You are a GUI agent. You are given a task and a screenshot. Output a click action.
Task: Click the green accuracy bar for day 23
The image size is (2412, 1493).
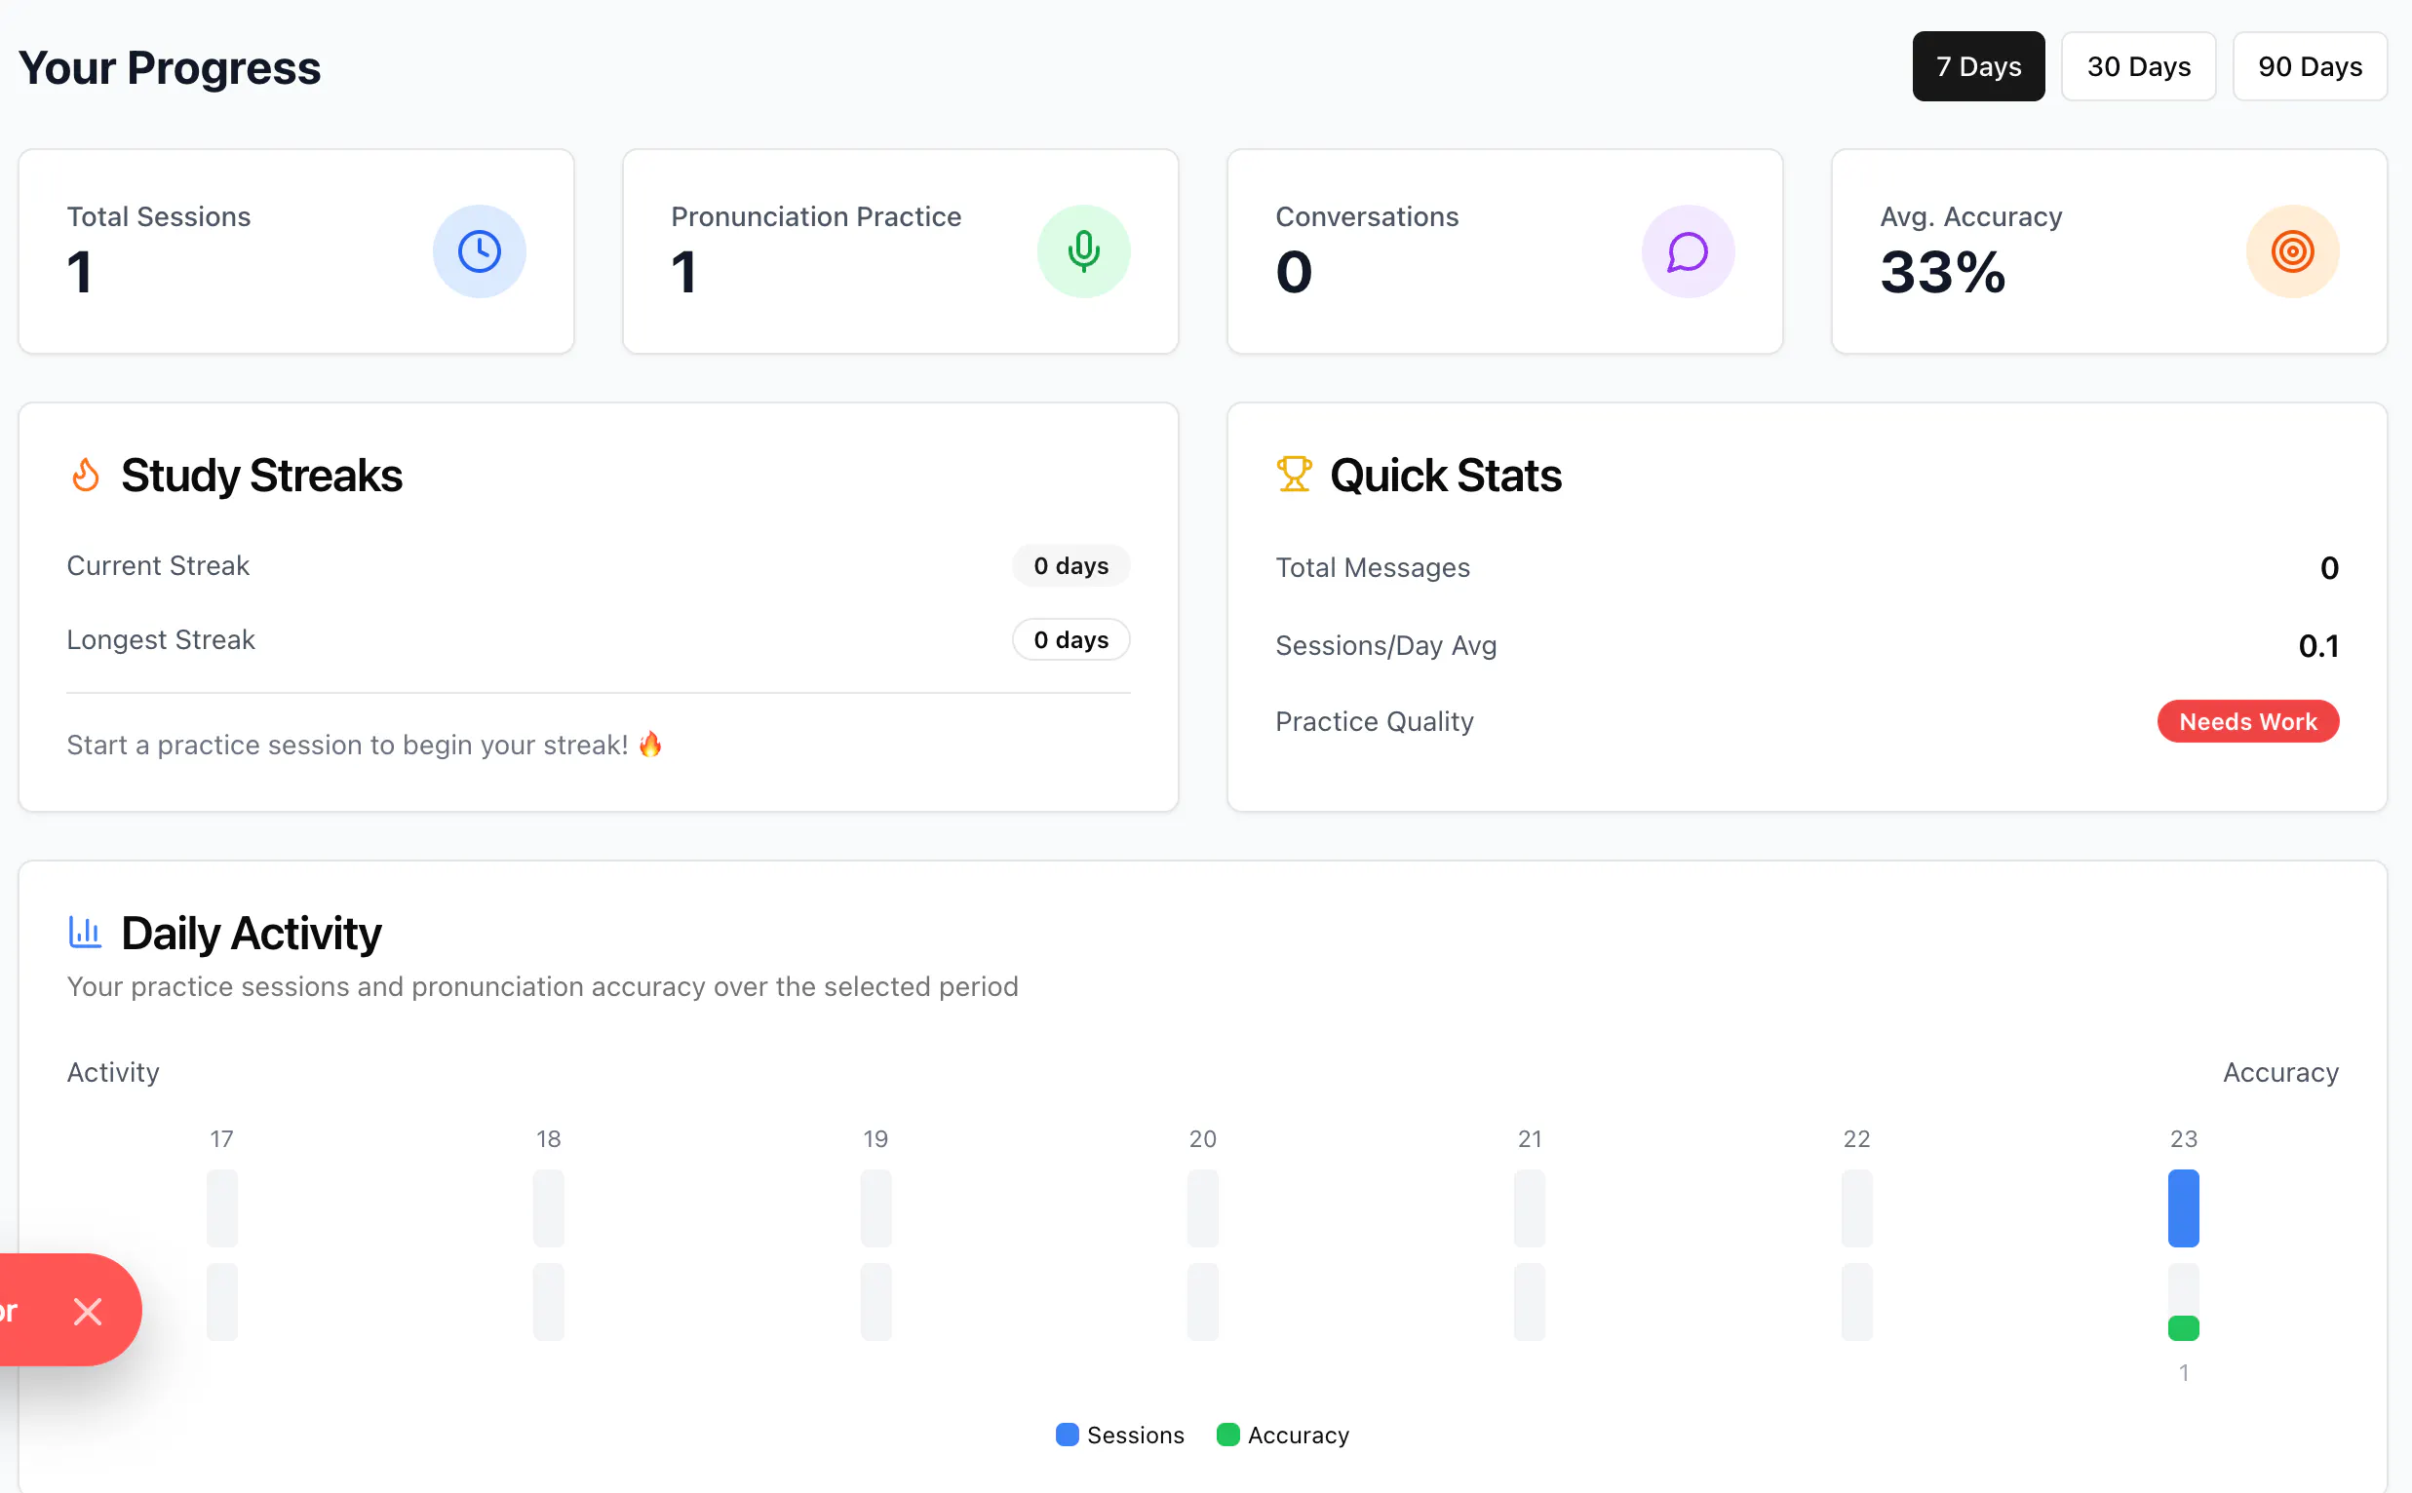tap(2183, 1328)
